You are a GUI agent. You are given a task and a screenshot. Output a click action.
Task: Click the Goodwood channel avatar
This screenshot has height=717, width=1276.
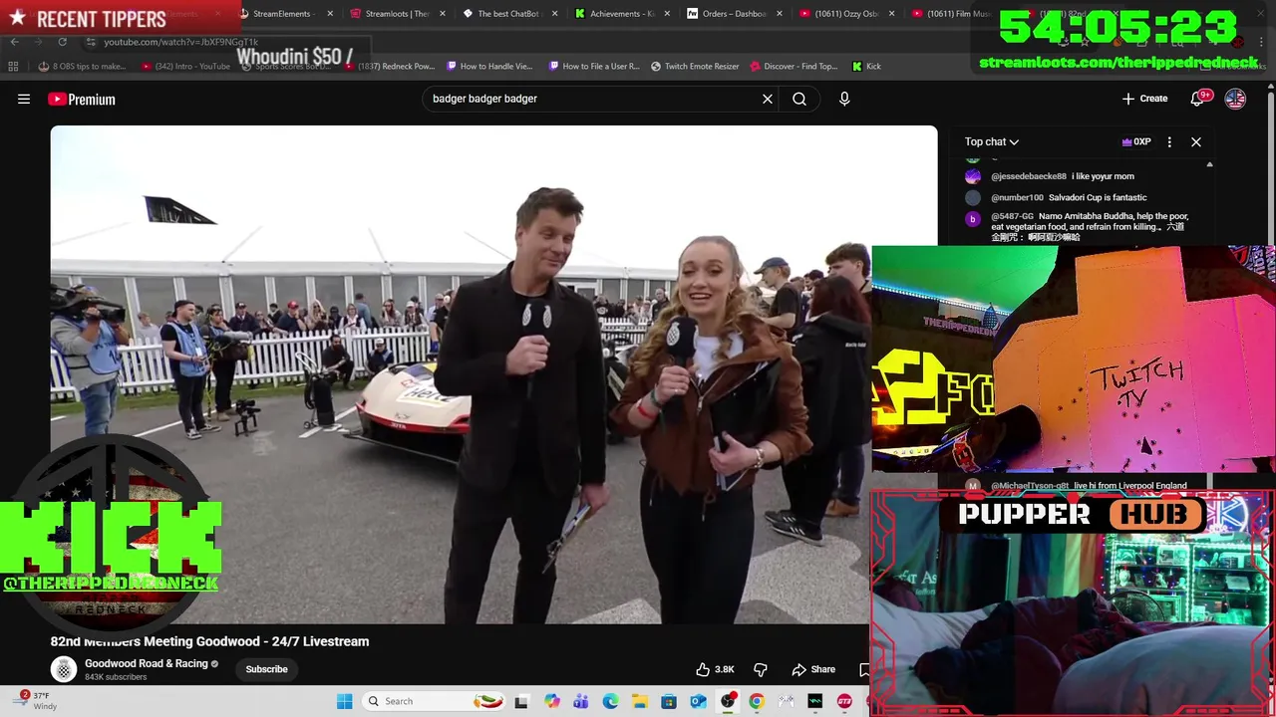(x=64, y=669)
